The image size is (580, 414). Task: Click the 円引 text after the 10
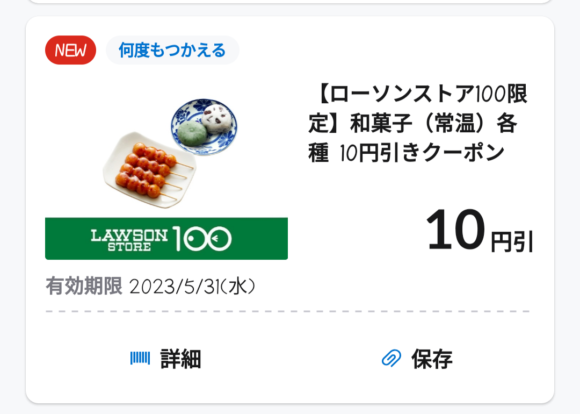[512, 242]
